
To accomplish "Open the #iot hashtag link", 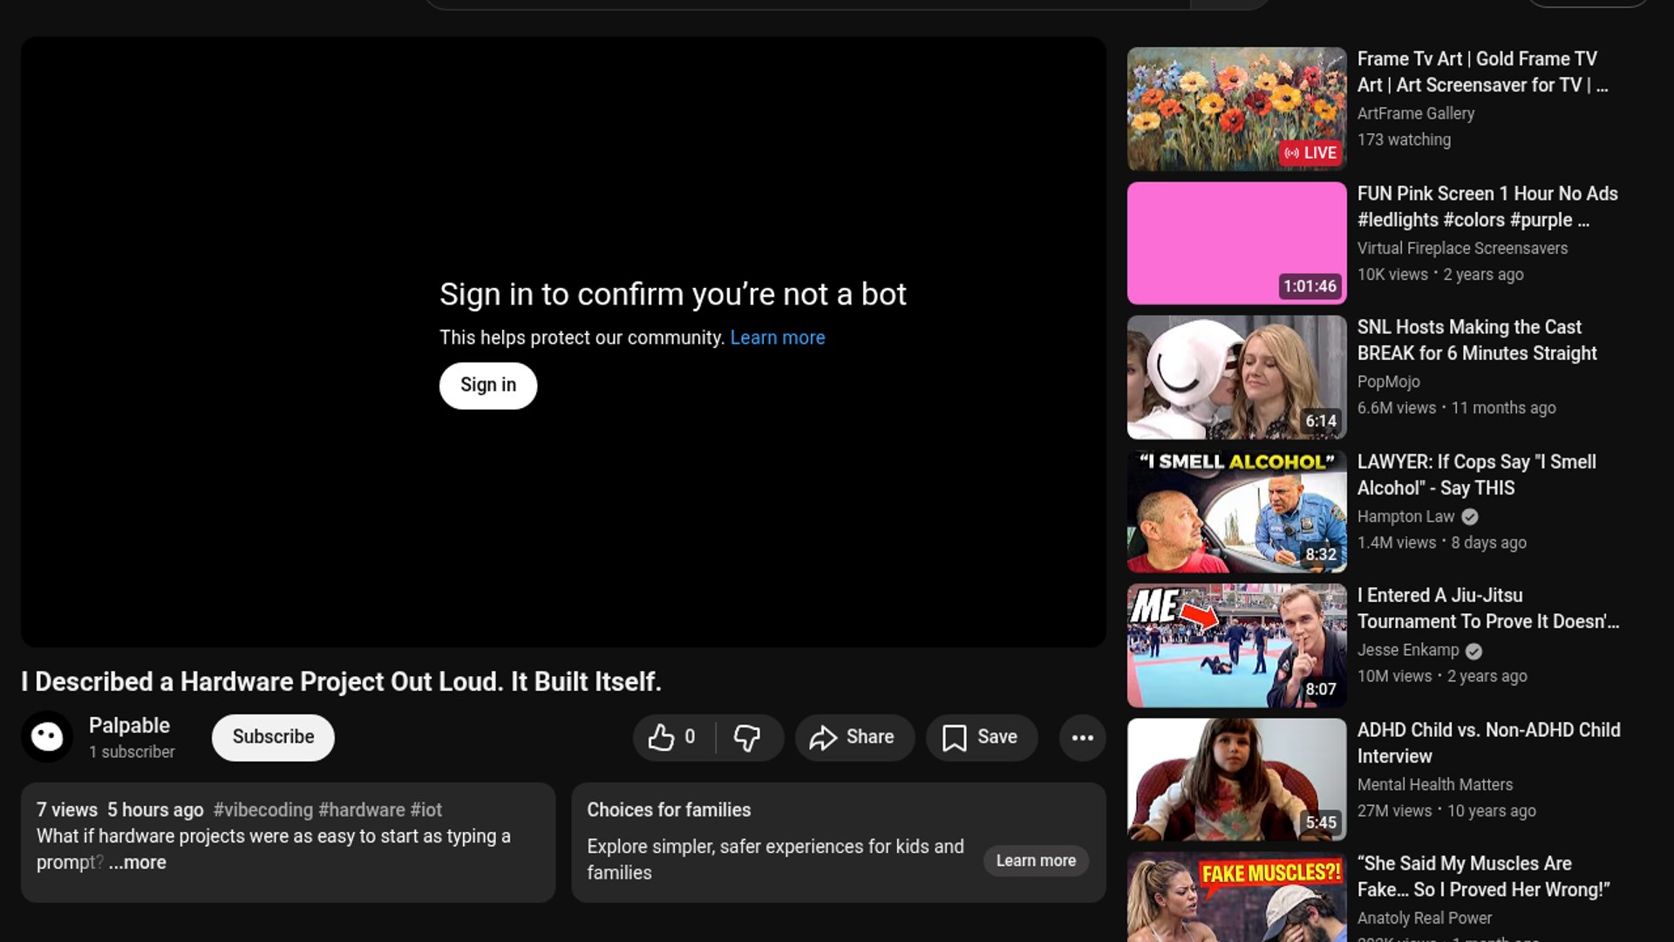I will [x=425, y=810].
